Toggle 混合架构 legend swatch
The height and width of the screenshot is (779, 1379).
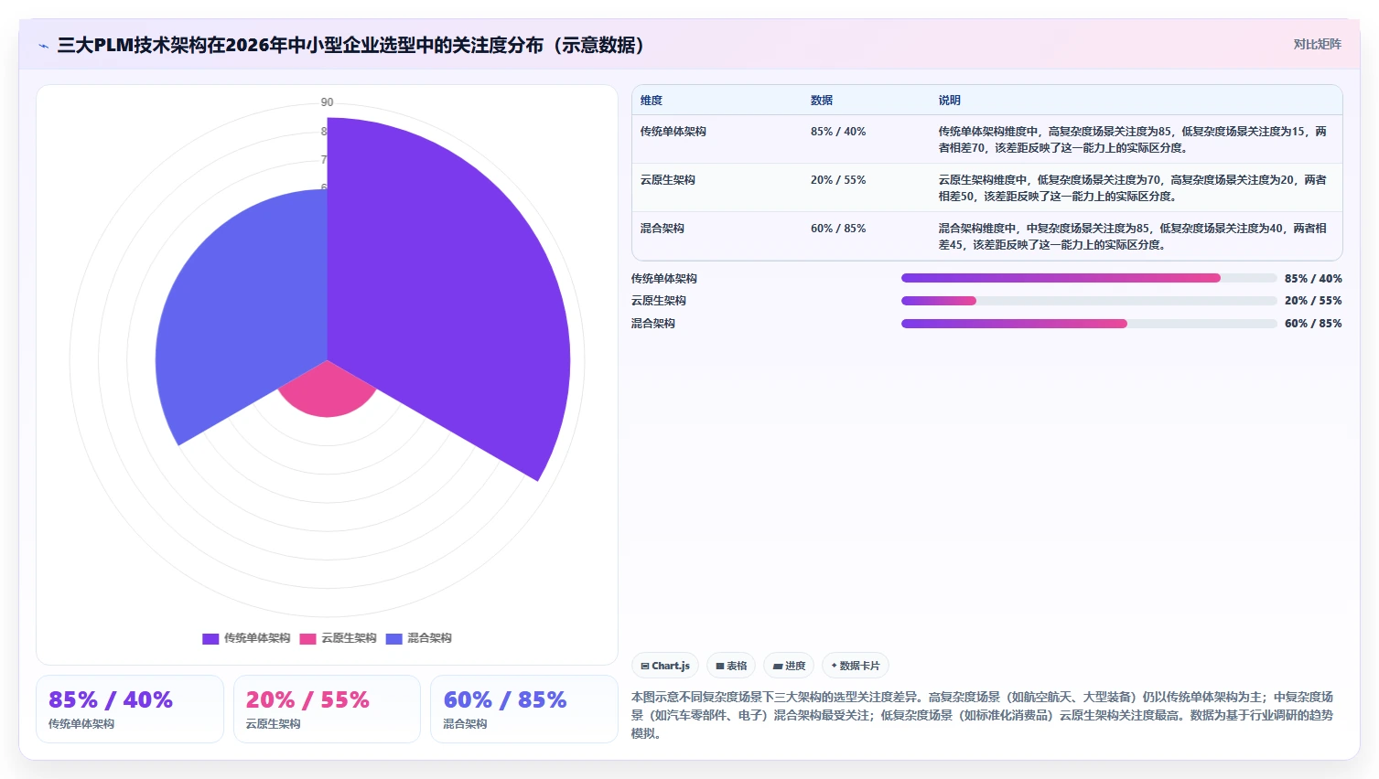click(x=393, y=638)
